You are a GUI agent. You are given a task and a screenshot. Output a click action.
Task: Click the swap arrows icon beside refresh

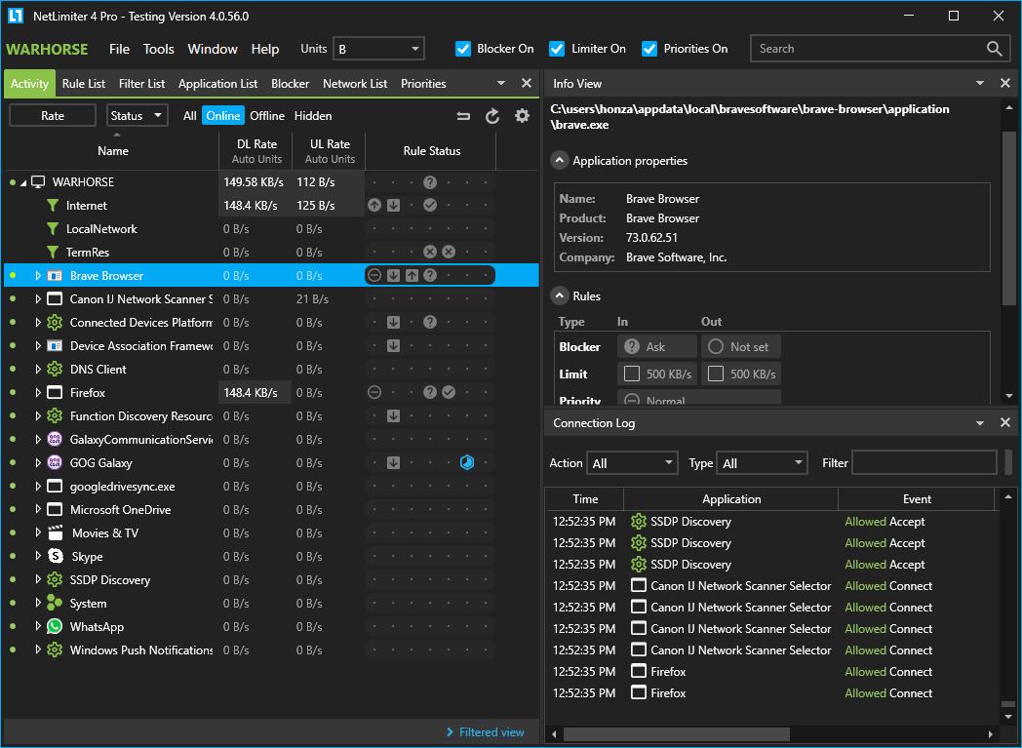(x=463, y=116)
